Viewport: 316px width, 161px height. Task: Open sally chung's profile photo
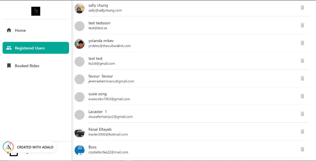point(80,8)
